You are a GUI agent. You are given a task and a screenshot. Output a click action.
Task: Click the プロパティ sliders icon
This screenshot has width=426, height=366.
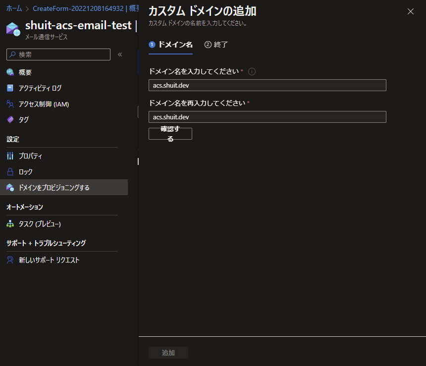[10, 156]
